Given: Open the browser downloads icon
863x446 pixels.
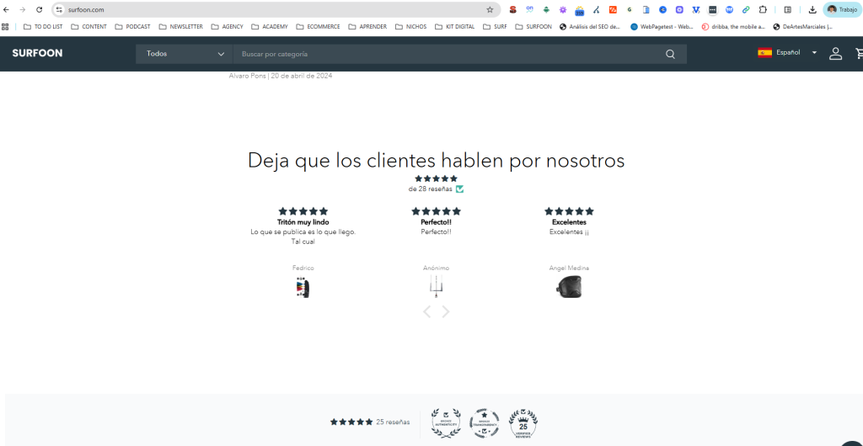Looking at the screenshot, I should pyautogui.click(x=812, y=9).
